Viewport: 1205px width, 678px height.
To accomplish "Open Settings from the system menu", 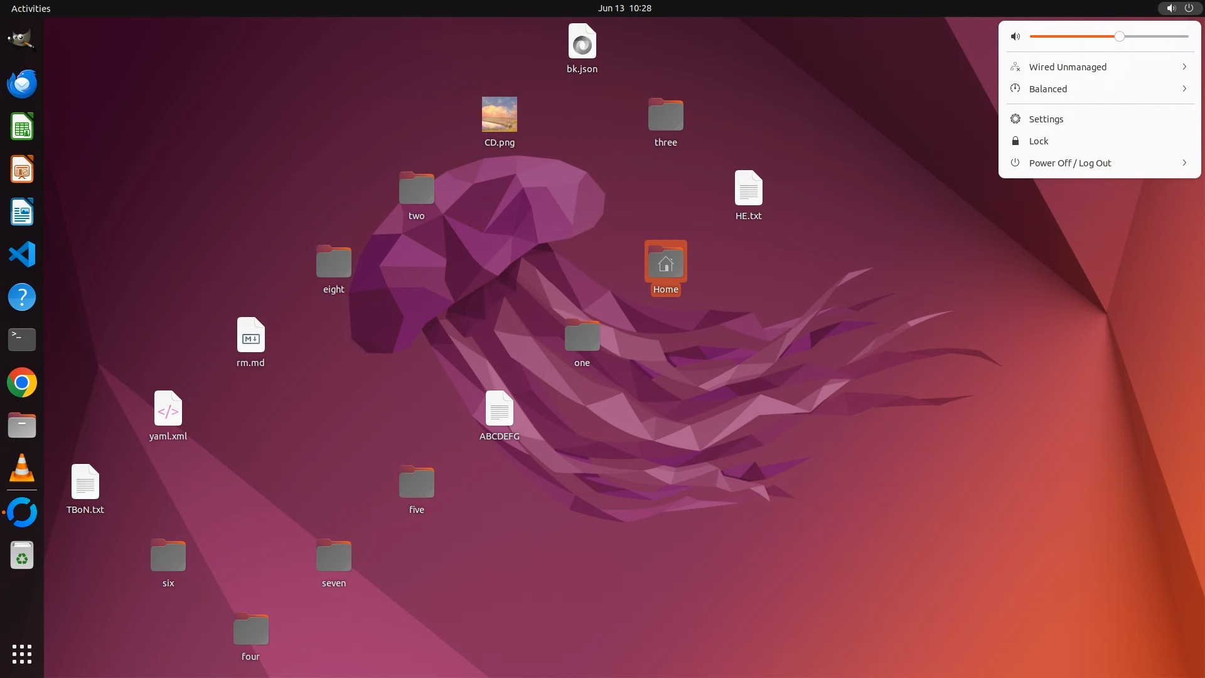I will 1100,119.
